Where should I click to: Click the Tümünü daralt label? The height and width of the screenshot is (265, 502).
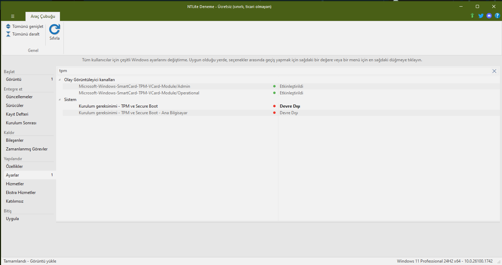26,34
